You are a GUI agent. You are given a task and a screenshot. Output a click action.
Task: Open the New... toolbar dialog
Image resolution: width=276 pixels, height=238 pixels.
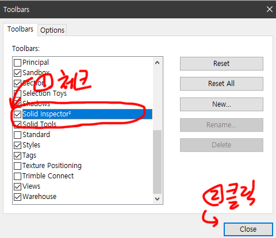tap(221, 104)
